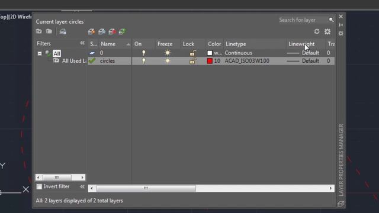Toggle the Lock icon for layer 0
This screenshot has width=379, height=213.
tap(192, 53)
